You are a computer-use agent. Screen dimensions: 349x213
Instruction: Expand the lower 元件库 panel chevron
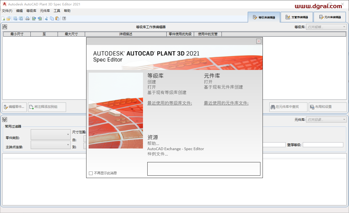[x=5, y=119]
